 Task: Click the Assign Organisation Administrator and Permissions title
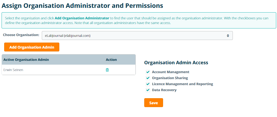82,5
